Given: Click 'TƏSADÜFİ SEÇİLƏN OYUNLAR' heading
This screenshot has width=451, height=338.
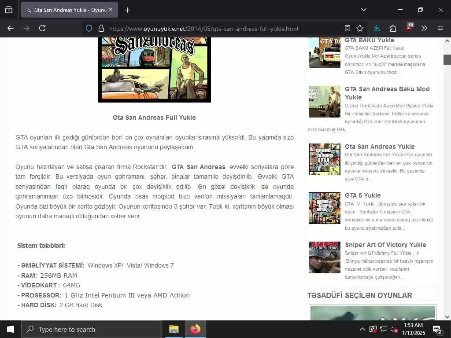Looking at the screenshot, I should point(359,295).
